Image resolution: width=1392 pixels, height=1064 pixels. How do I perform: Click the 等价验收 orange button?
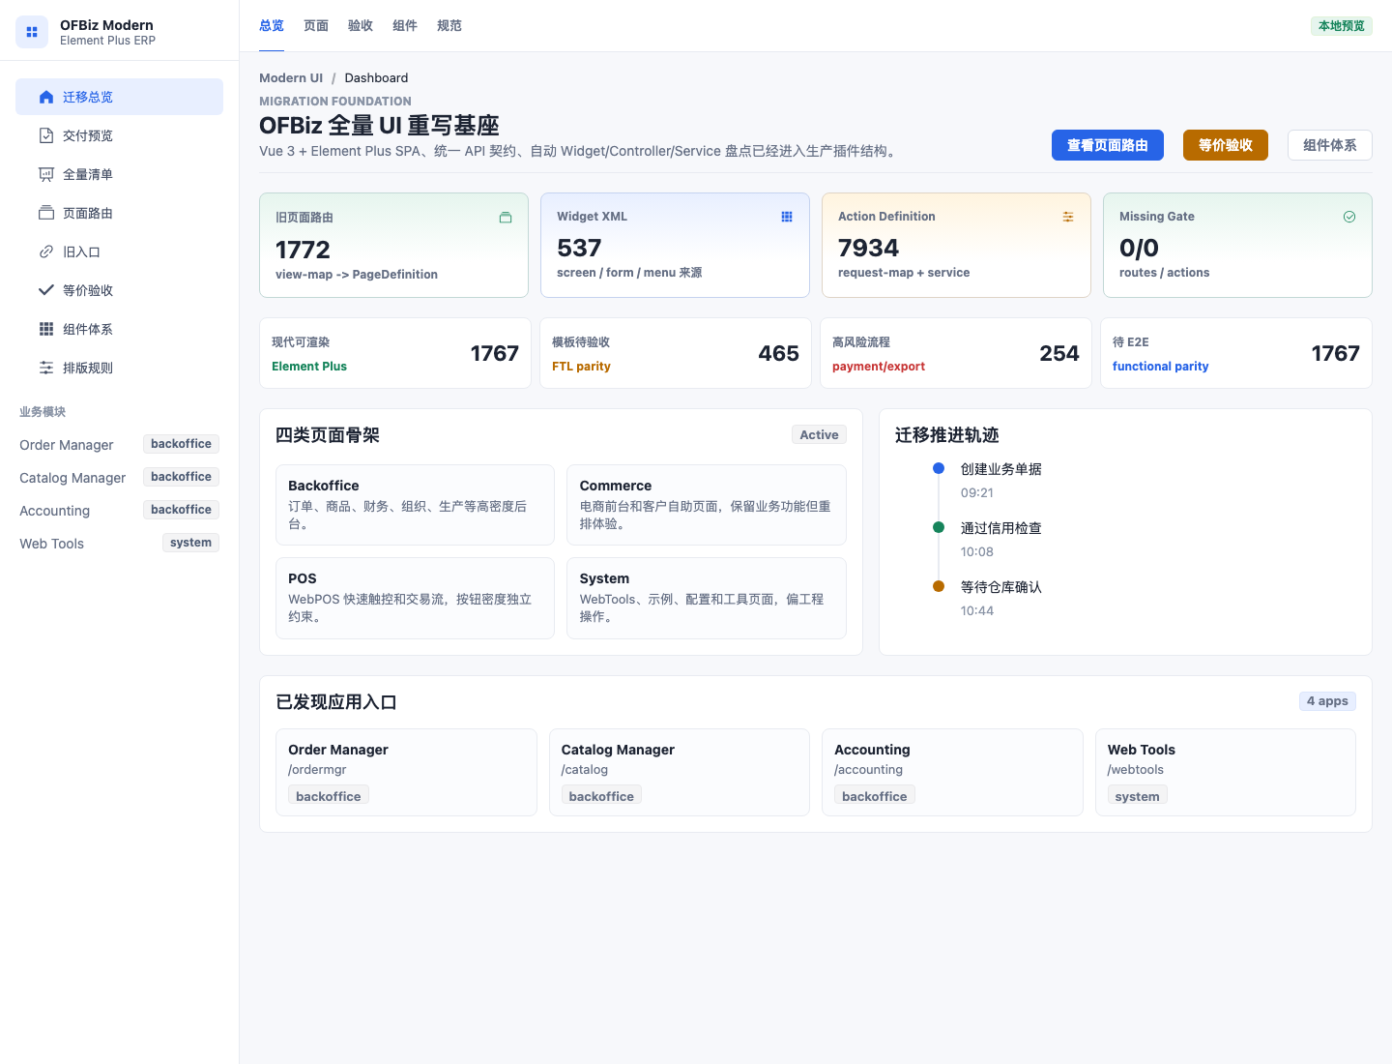click(x=1226, y=145)
